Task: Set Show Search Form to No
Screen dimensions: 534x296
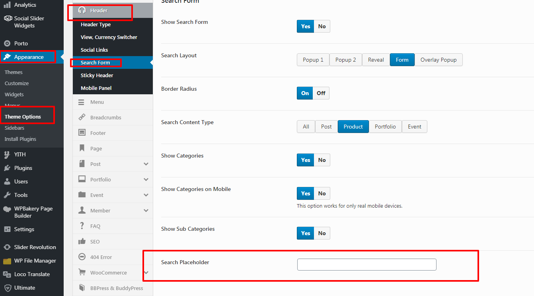Action: [x=322, y=26]
